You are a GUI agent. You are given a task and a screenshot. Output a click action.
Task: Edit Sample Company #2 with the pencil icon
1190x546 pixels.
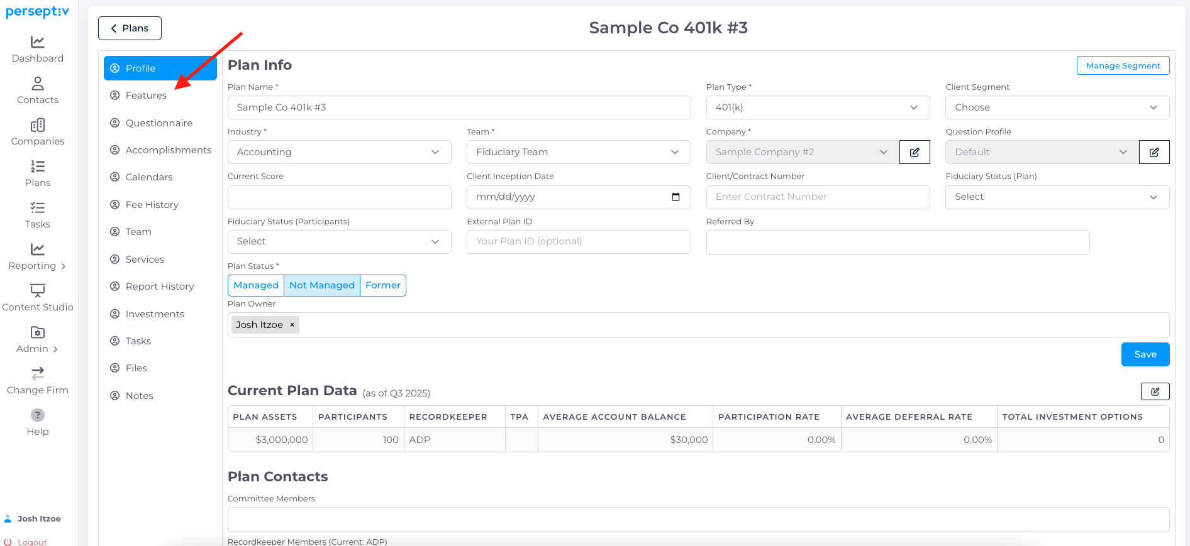point(915,152)
